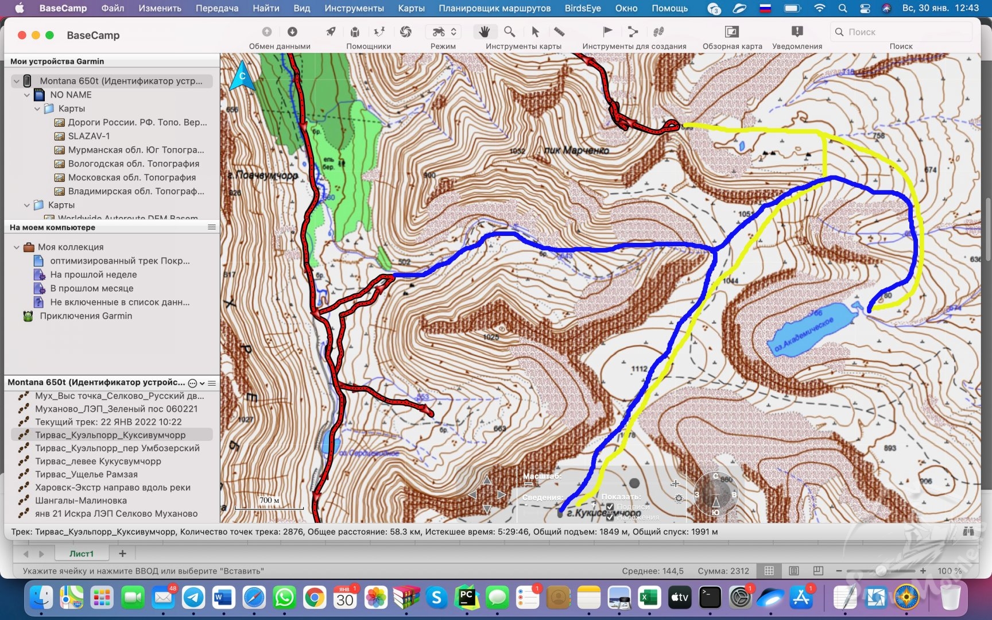Click the compass north widget on map

(242, 76)
